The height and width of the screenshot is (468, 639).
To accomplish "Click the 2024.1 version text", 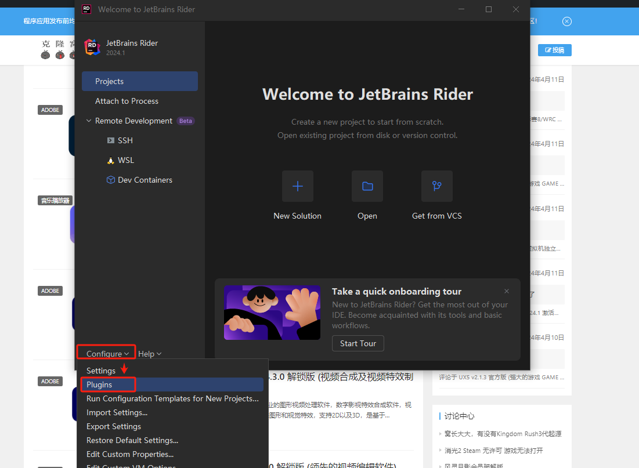I will click(115, 53).
